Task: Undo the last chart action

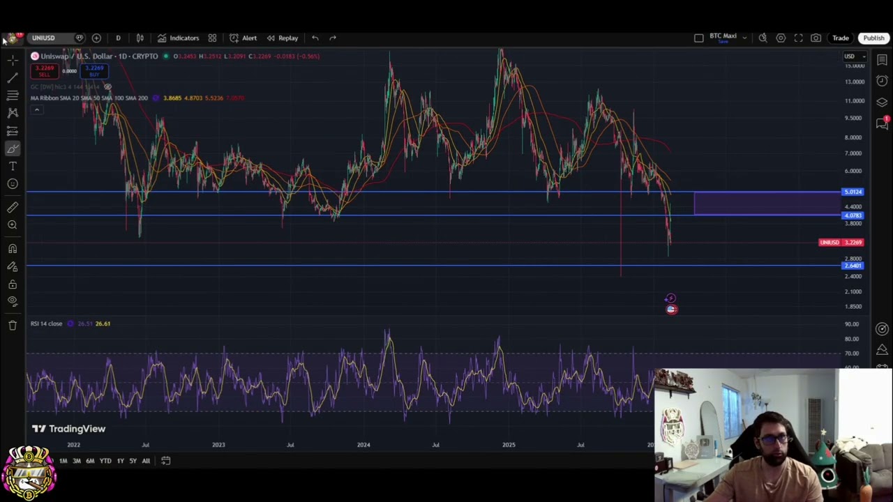Action: [x=315, y=38]
